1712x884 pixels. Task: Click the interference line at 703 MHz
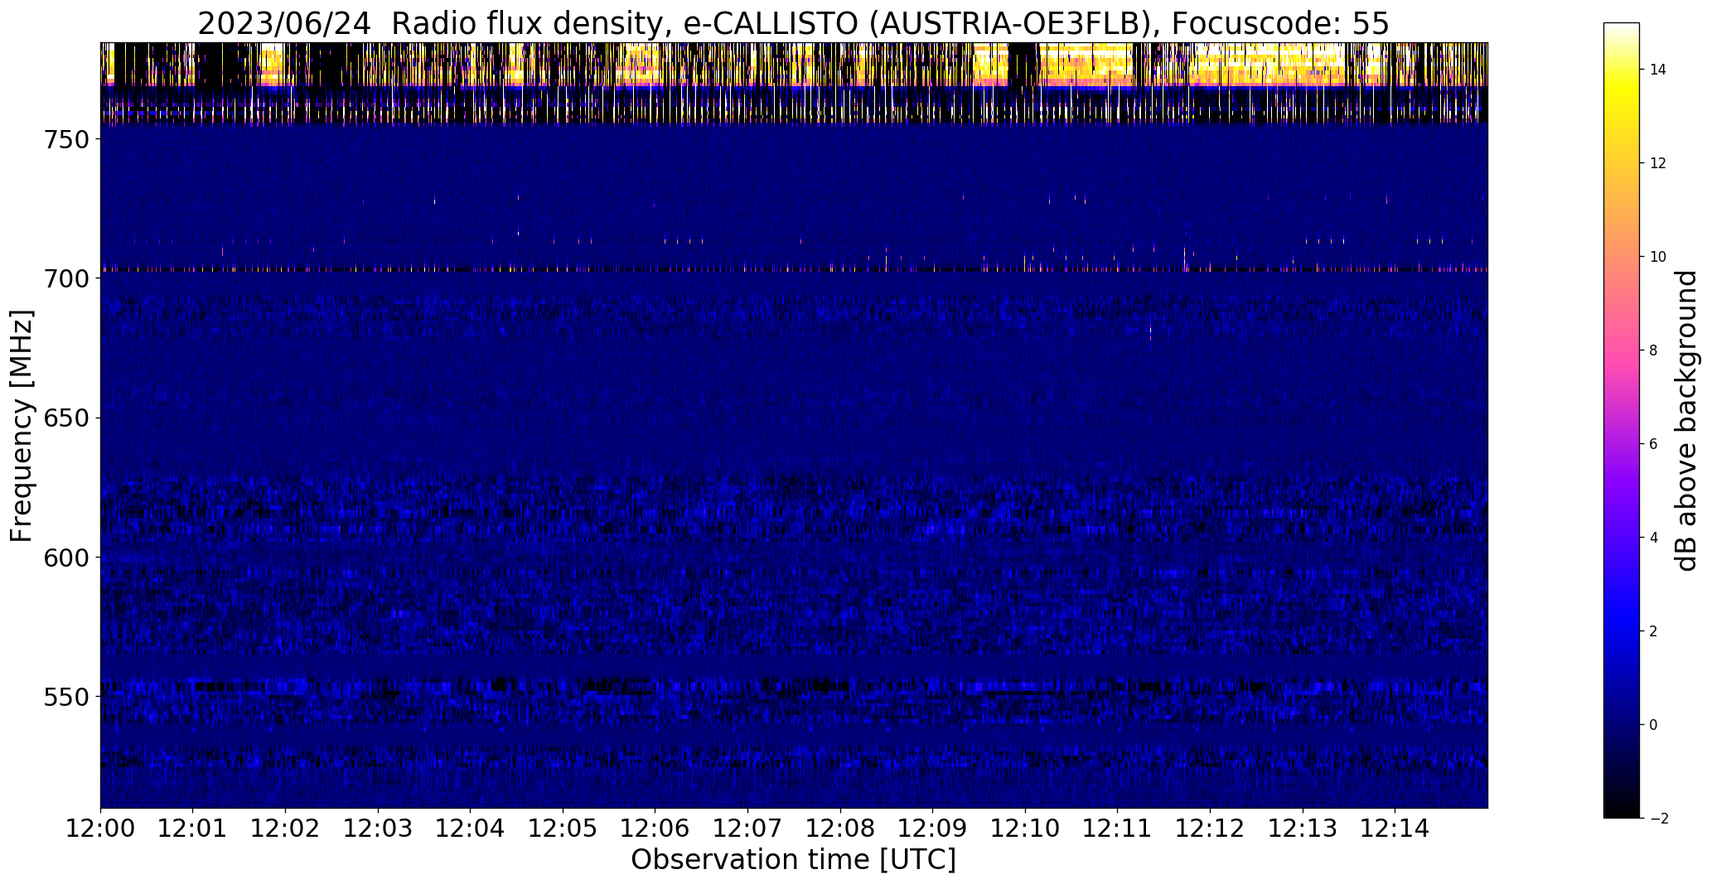[x=794, y=270]
